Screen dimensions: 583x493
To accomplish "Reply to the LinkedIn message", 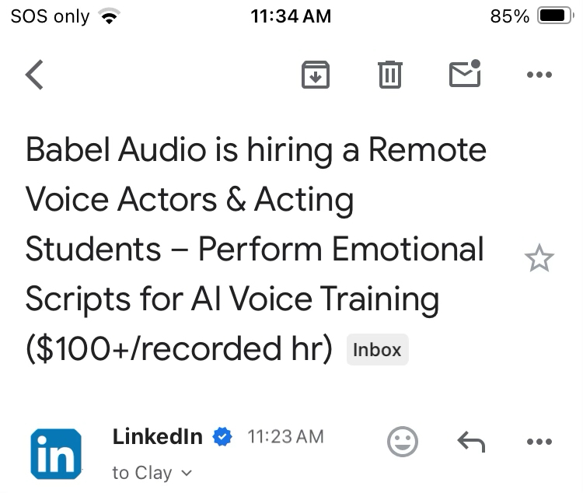I will click(x=470, y=442).
